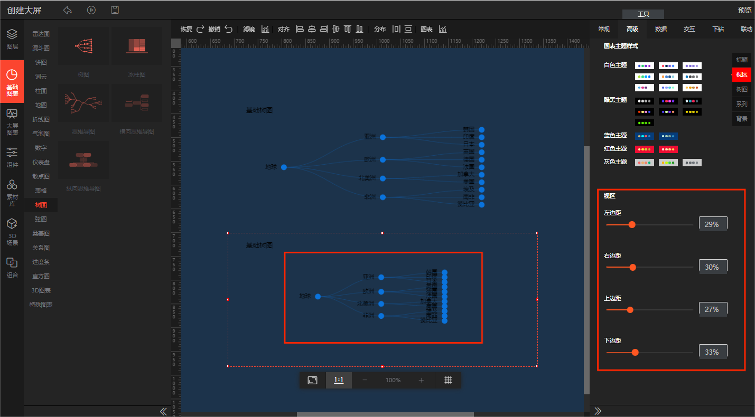Click the align left icon
Viewport: 755px width, 417px height.
pyautogui.click(x=300, y=29)
